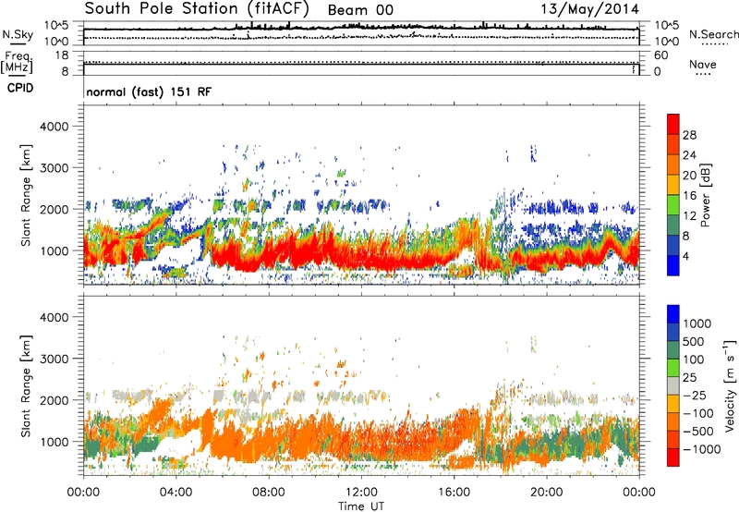Pick the orange 20–24 dB power swatch

pos(673,165)
